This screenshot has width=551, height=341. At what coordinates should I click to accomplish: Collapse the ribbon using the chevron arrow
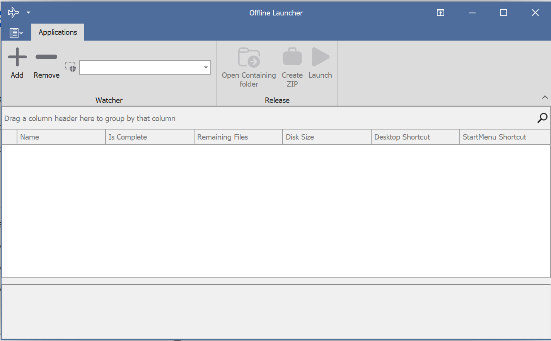pos(545,97)
